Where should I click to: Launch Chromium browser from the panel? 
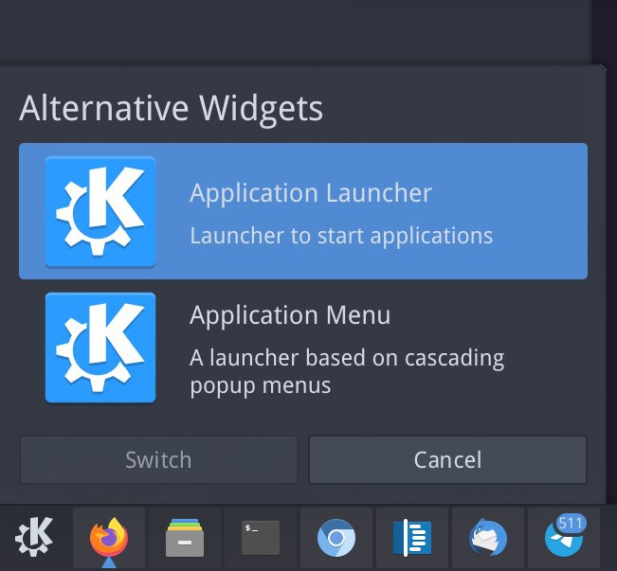coord(336,538)
